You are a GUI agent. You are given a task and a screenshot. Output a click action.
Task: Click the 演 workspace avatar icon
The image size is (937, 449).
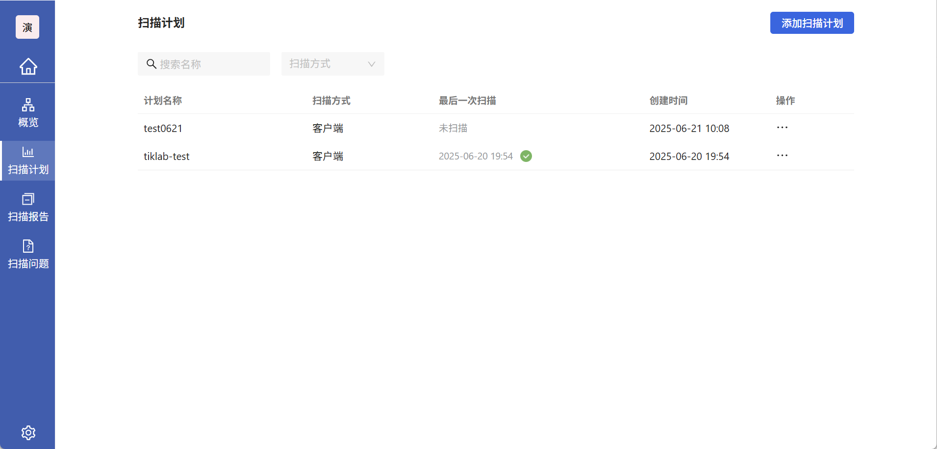tap(27, 27)
